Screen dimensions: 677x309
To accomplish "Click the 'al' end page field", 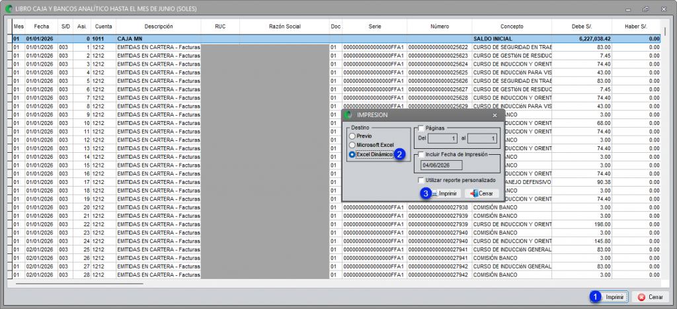I will point(482,139).
